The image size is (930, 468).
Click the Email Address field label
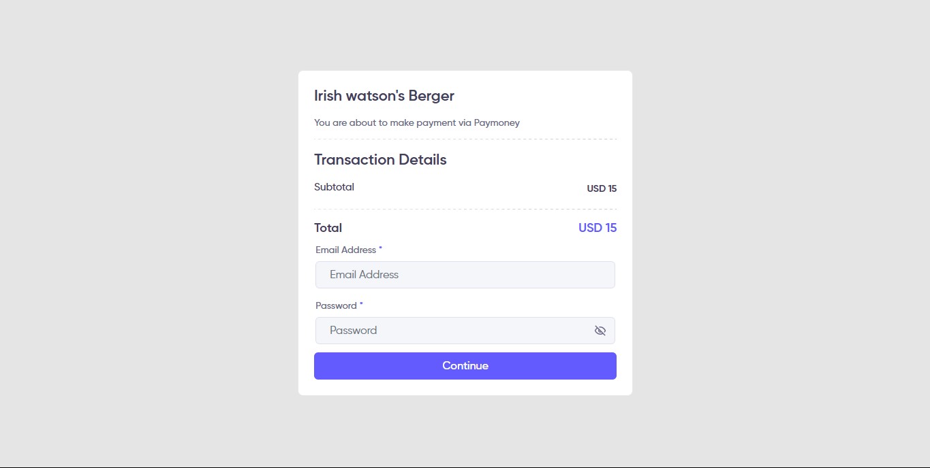point(345,250)
